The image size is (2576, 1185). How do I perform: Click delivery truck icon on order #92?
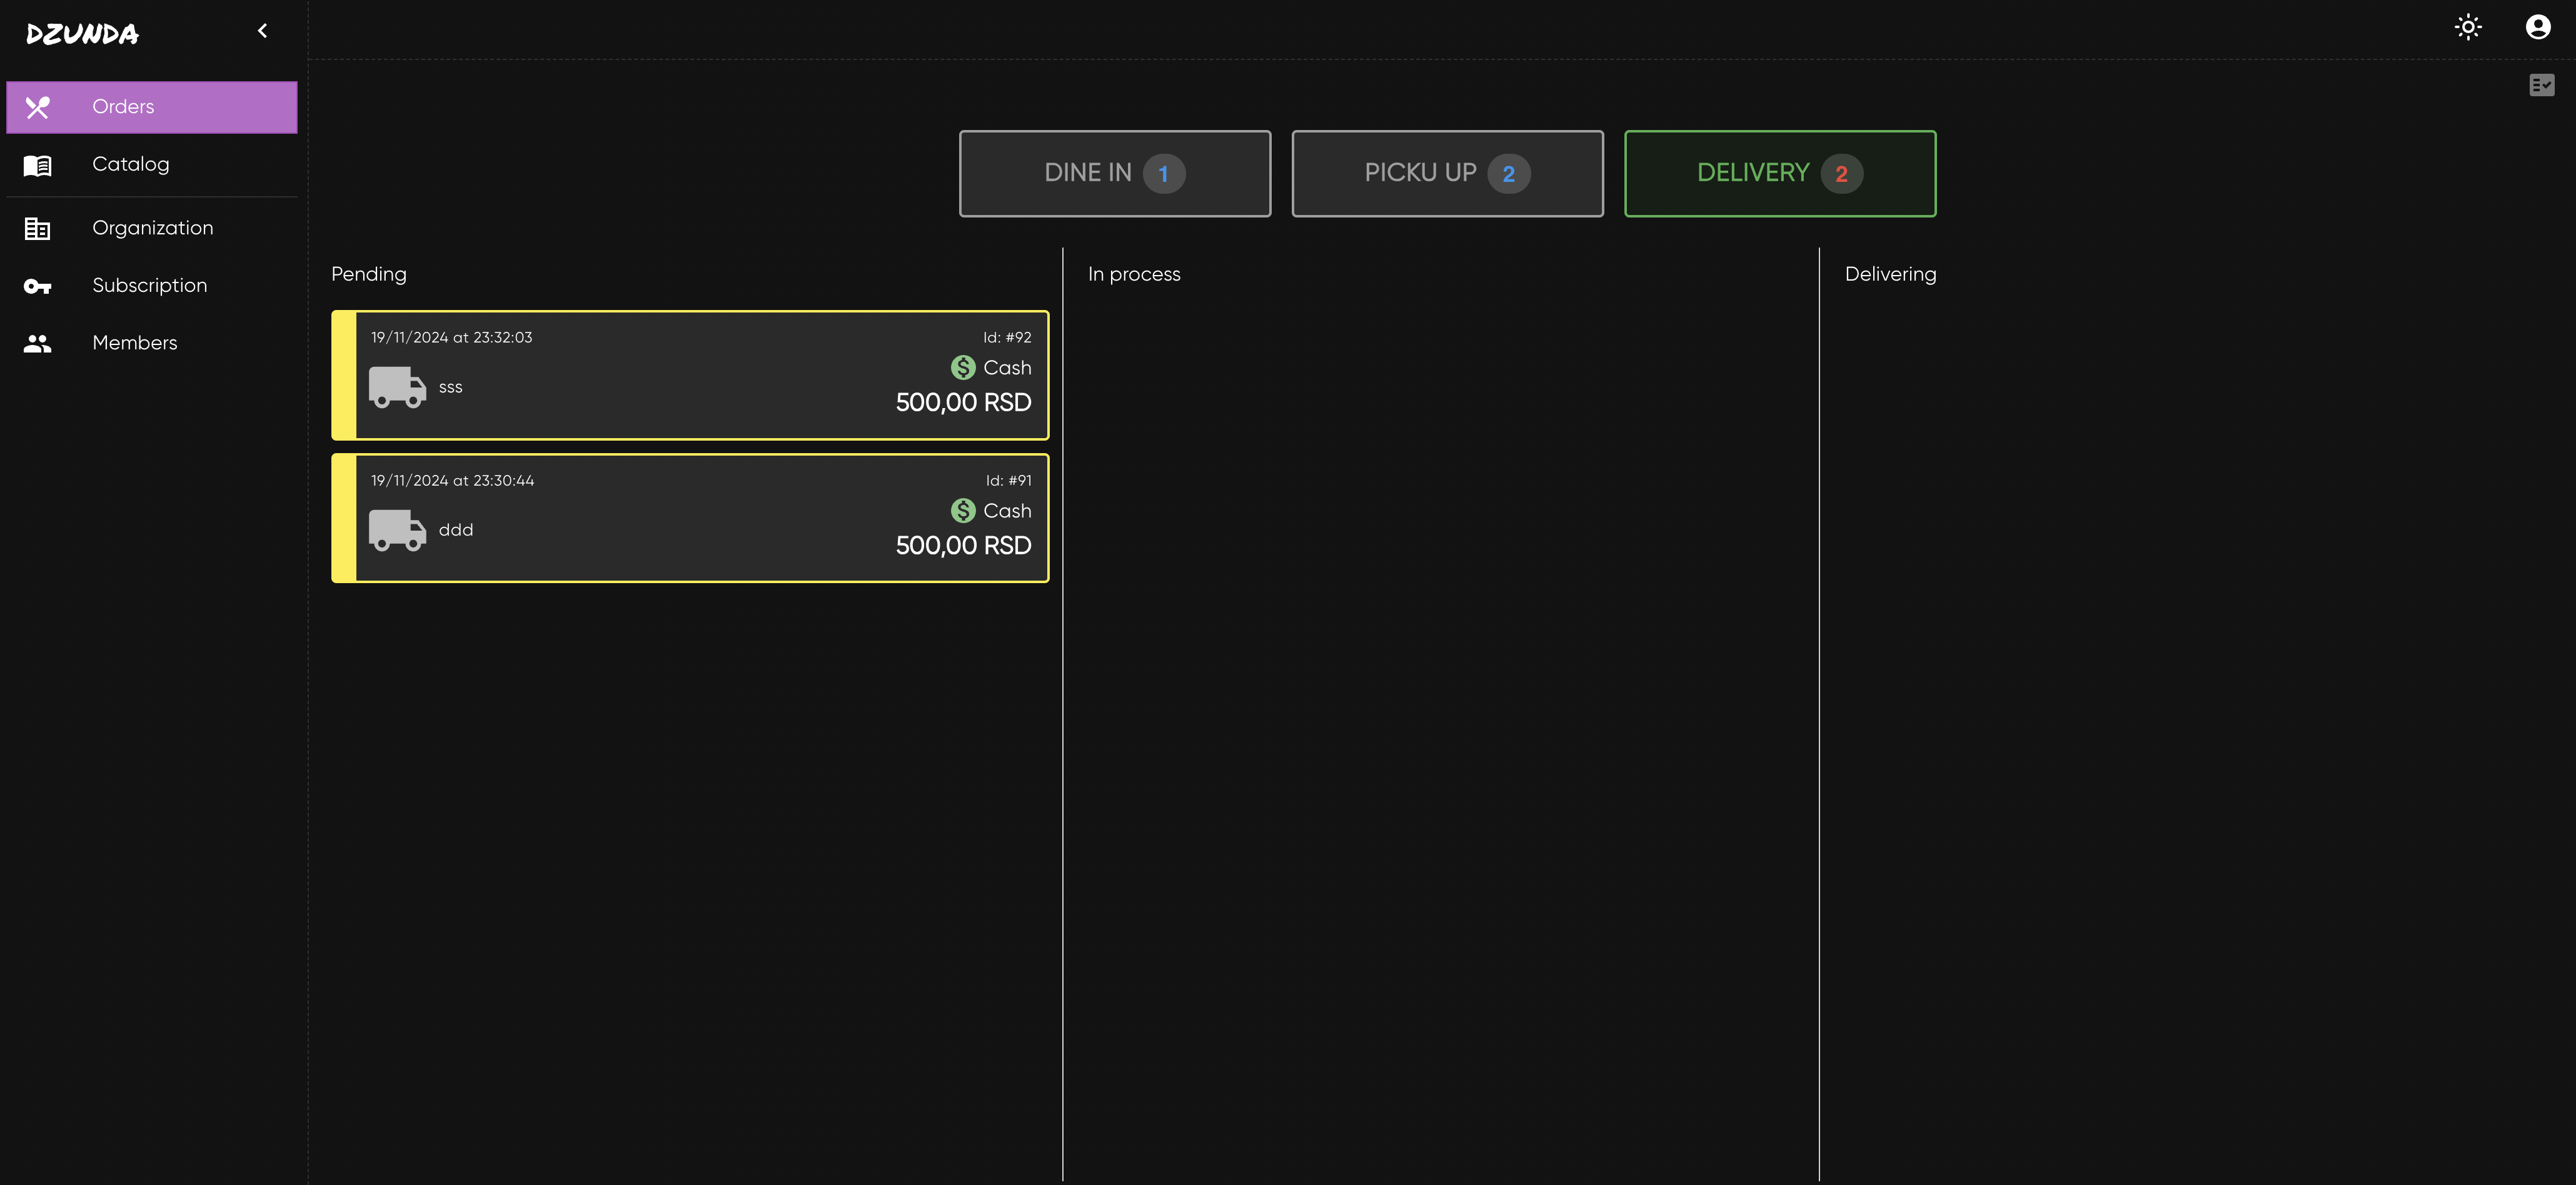pyautogui.click(x=397, y=387)
